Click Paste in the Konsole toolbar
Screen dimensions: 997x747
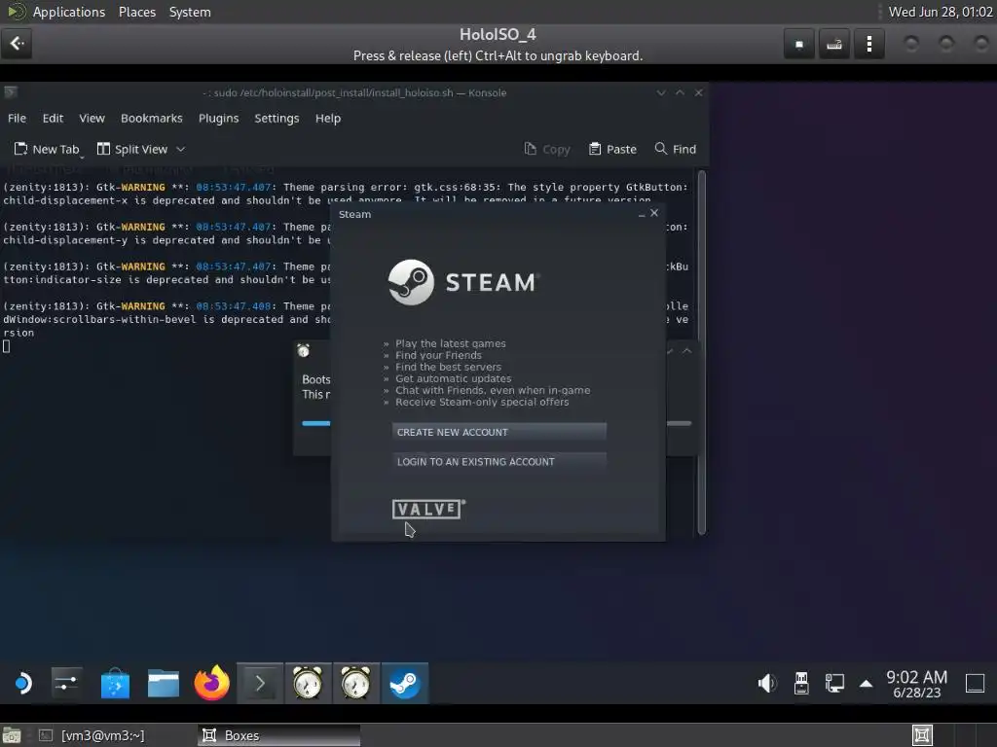point(612,149)
